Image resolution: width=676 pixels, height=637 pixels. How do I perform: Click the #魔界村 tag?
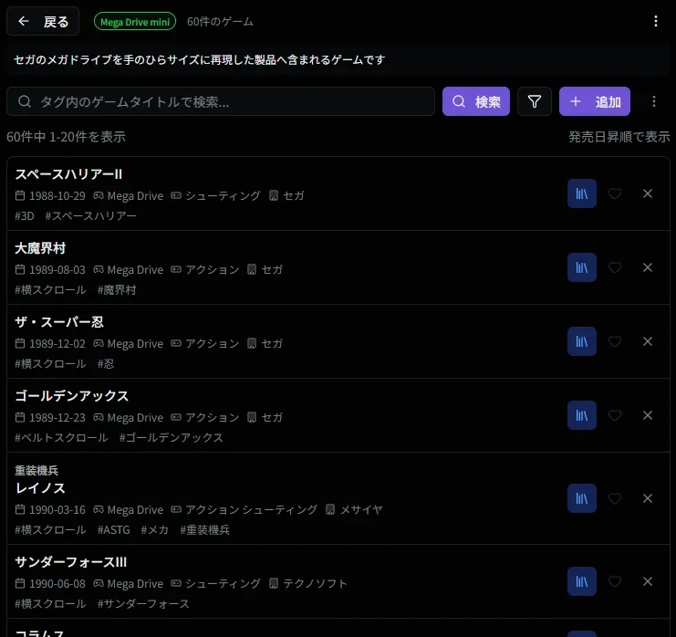(x=117, y=290)
